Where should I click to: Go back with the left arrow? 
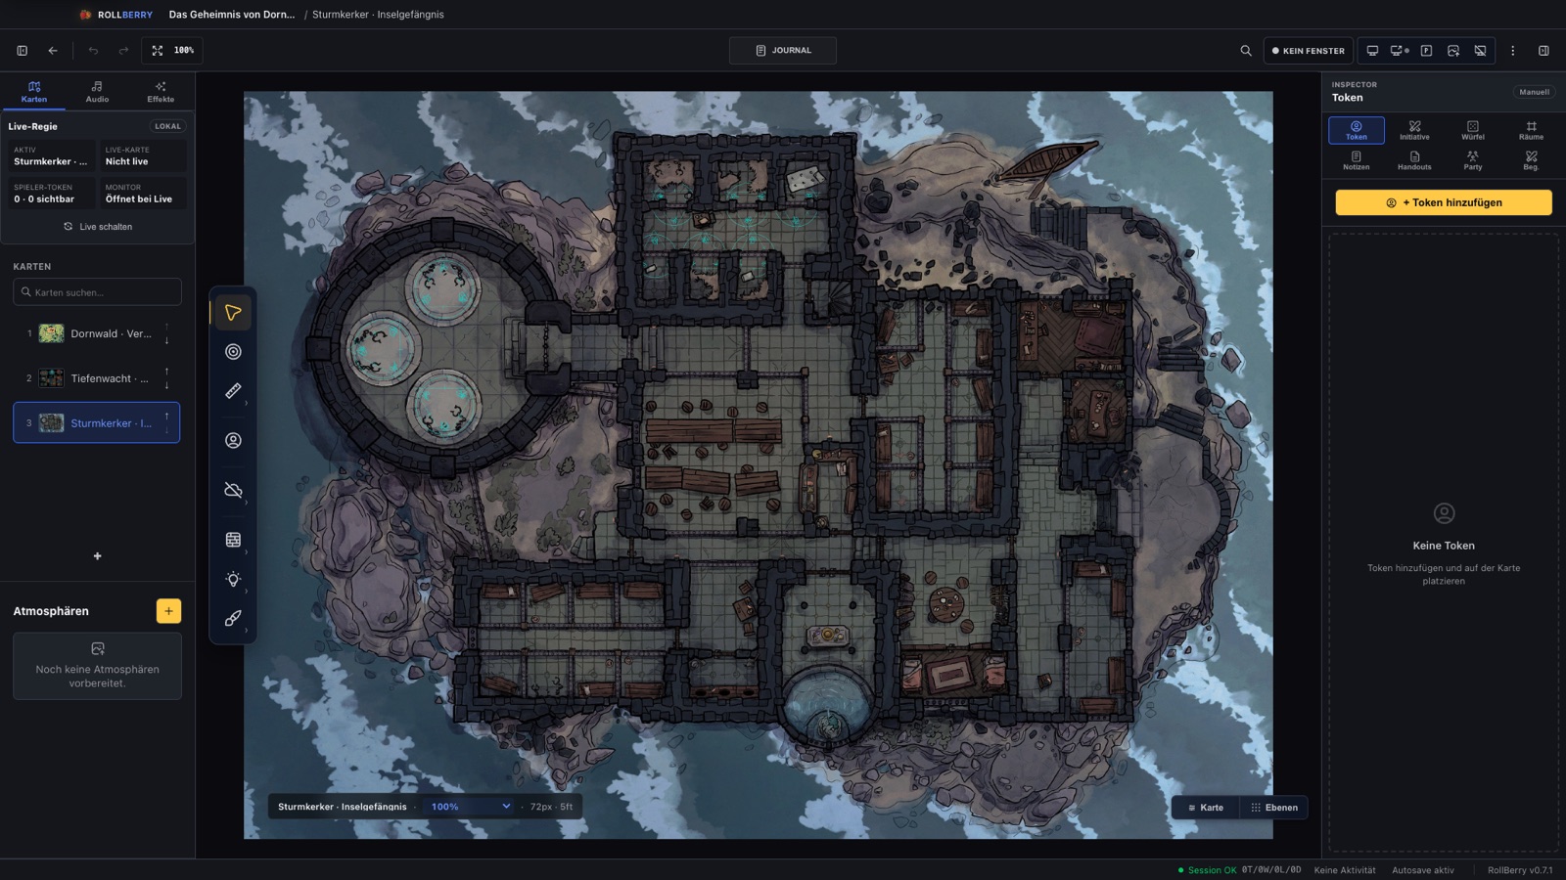[x=53, y=51]
